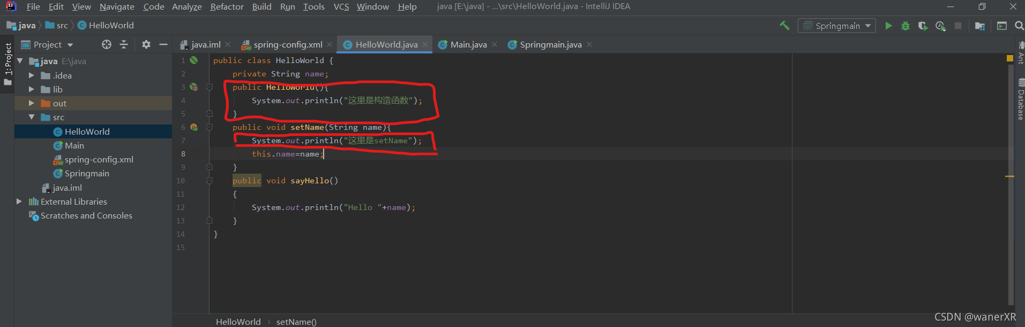
Task: Place cursor on line 12 println statement
Action: point(333,207)
